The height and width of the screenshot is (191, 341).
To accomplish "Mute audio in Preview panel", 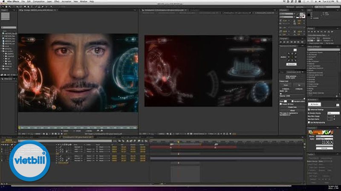I will point(325,32).
